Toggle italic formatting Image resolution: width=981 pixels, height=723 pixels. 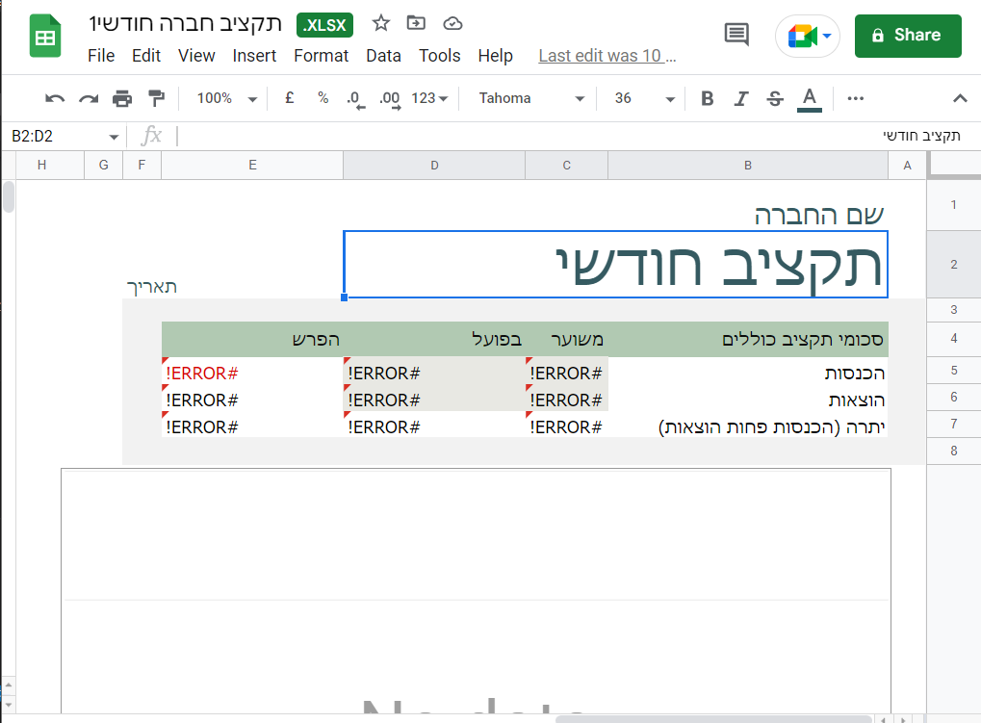[740, 99]
